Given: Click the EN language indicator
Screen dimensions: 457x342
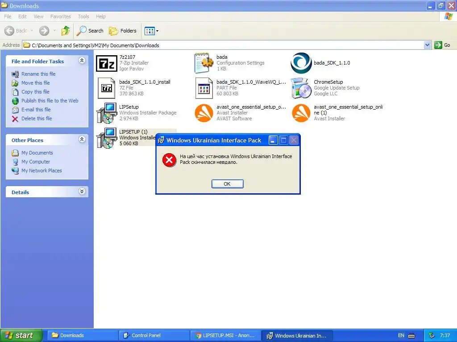Looking at the screenshot, I should tap(401, 335).
